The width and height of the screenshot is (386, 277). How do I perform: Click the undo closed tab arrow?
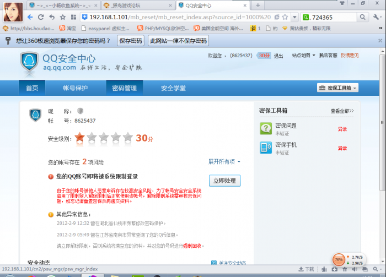(x=52, y=17)
